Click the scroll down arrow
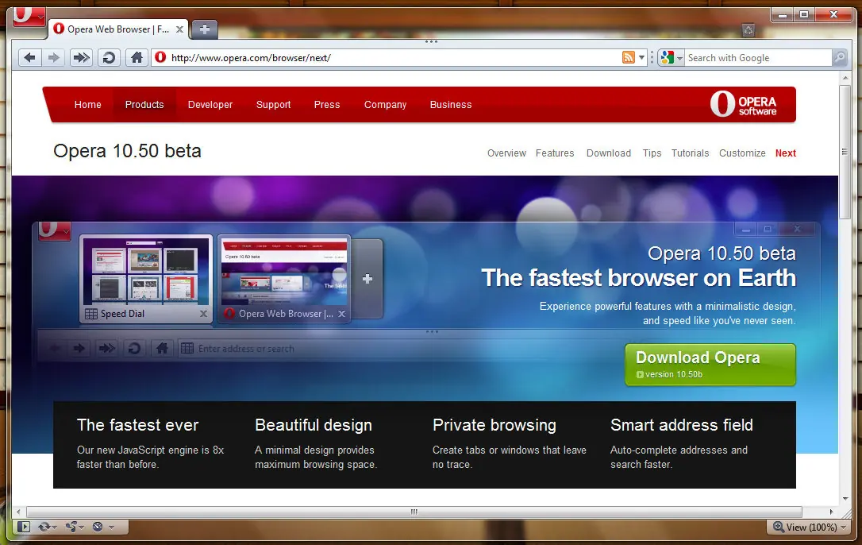The height and width of the screenshot is (545, 862). click(845, 499)
